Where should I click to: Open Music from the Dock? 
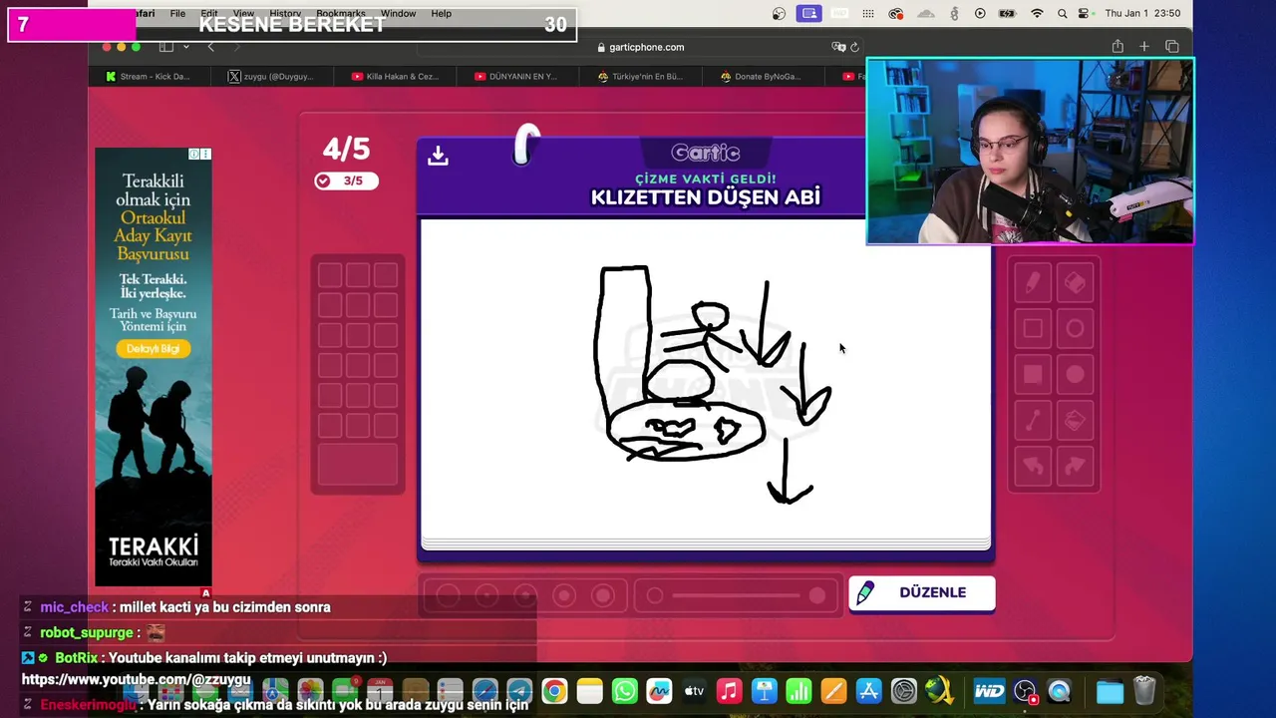(x=729, y=691)
